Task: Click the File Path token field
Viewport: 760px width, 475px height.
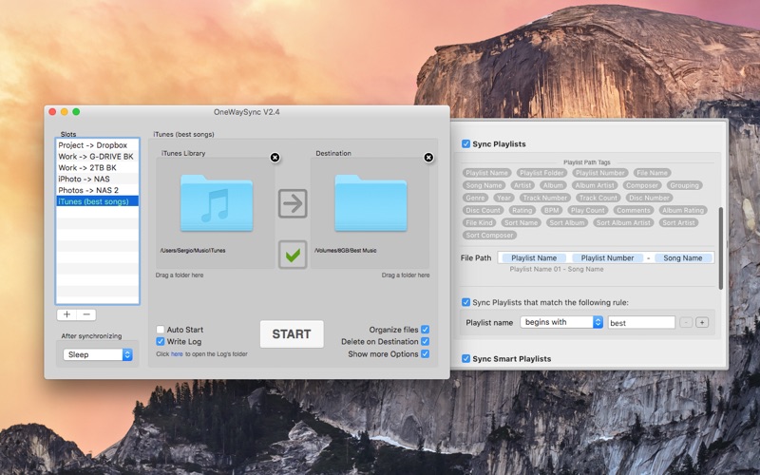Action: 606,257
